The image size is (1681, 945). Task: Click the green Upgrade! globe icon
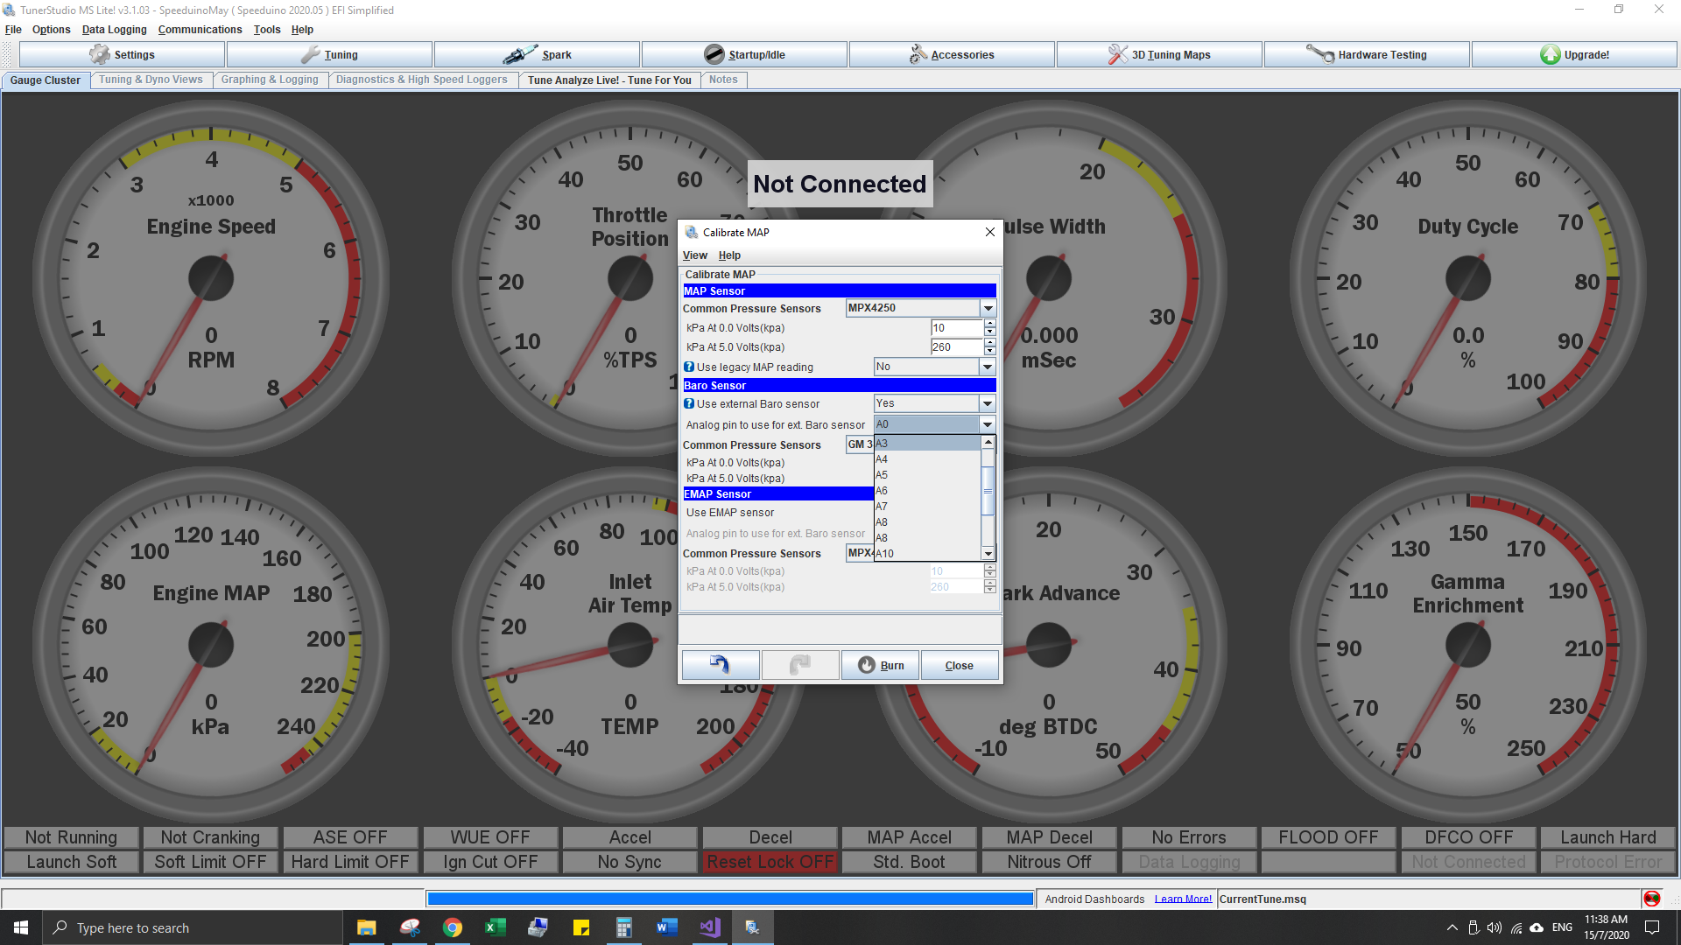pyautogui.click(x=1551, y=53)
